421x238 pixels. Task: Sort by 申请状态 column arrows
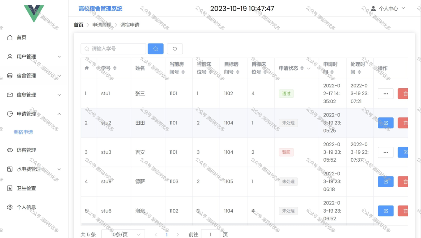click(302, 68)
